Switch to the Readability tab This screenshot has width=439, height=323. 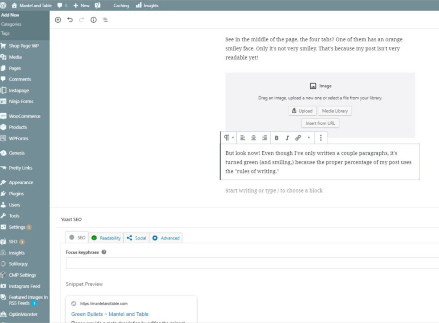click(x=106, y=238)
